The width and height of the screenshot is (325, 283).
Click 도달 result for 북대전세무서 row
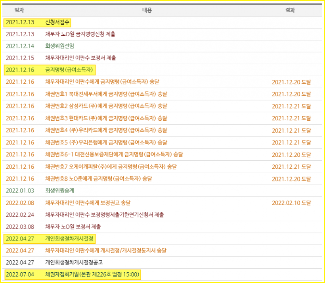[x=291, y=94]
